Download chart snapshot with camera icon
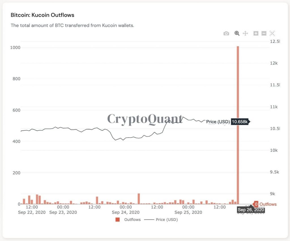290x241 pixels. point(226,34)
